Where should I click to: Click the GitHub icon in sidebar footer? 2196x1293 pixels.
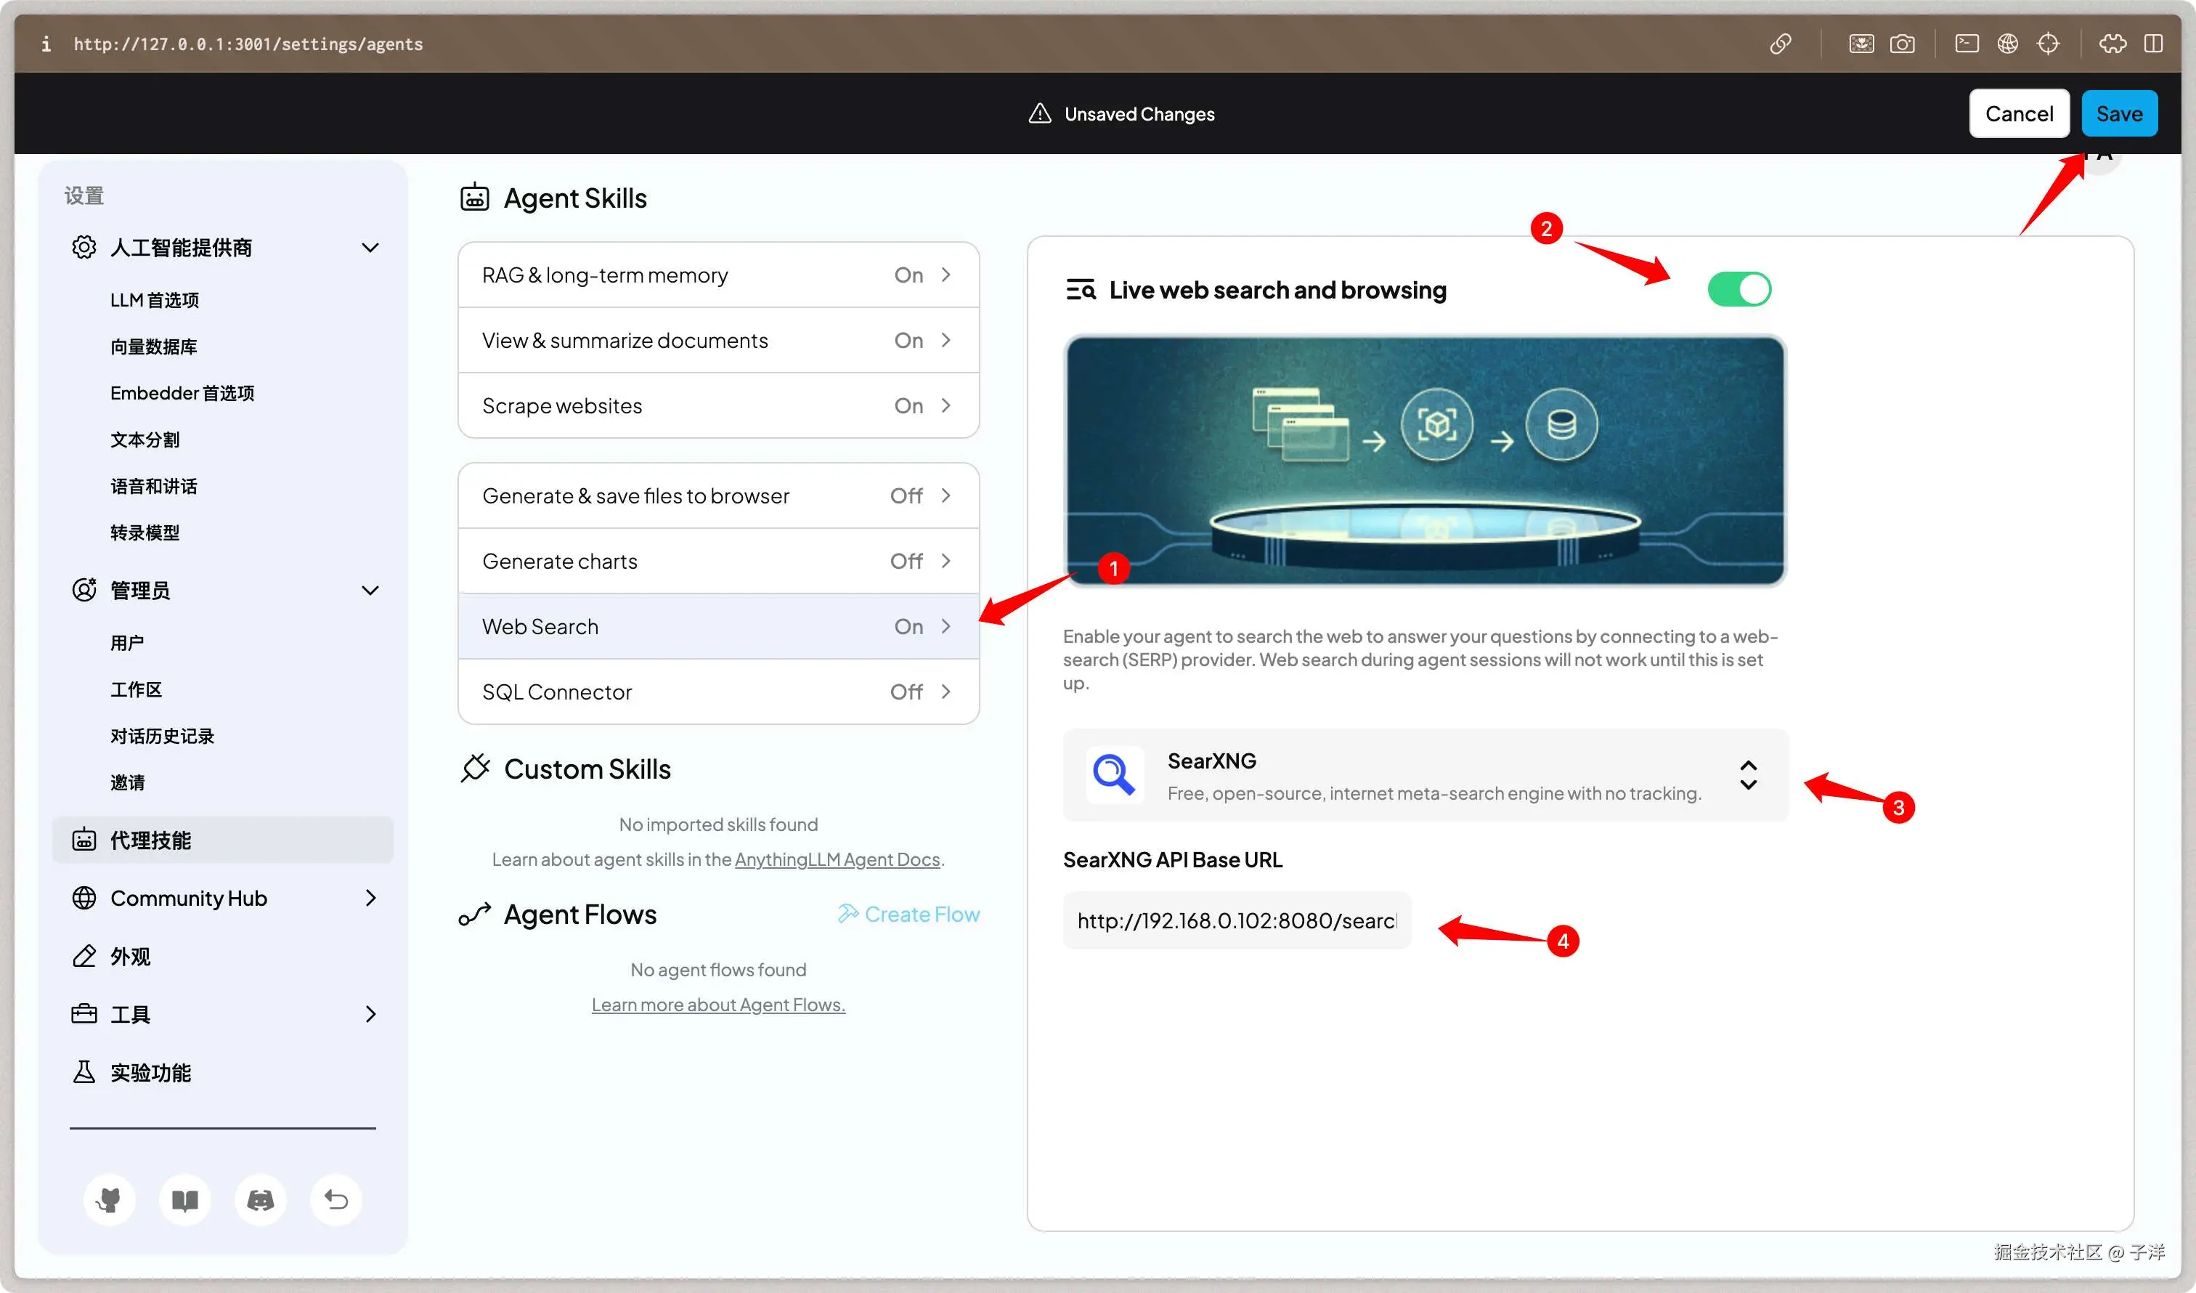point(109,1200)
